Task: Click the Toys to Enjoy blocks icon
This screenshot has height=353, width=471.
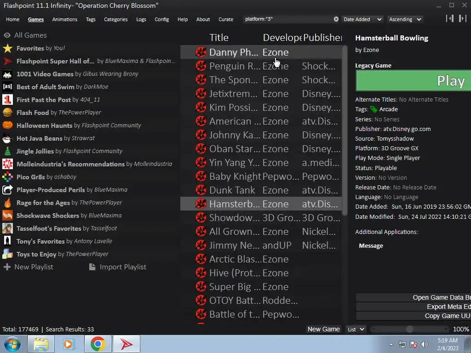Action: 7,254
